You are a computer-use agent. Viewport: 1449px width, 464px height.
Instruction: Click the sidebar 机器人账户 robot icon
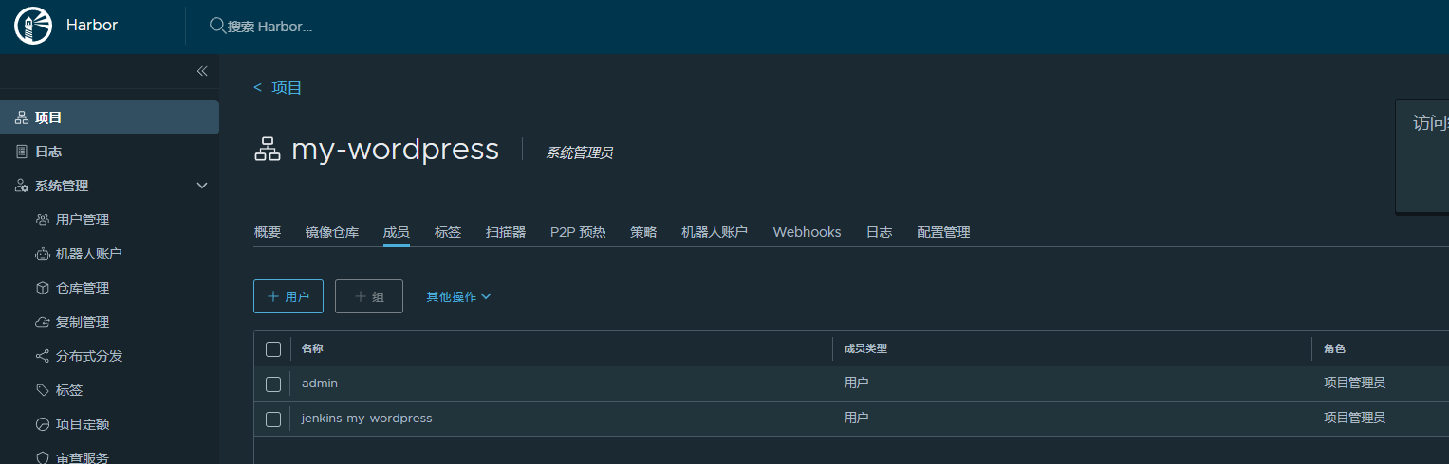[x=42, y=254]
